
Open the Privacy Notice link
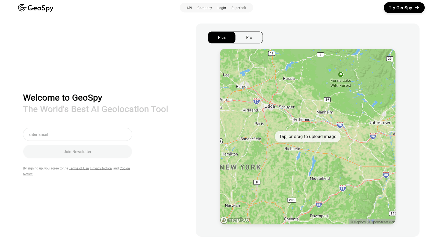[x=101, y=168]
